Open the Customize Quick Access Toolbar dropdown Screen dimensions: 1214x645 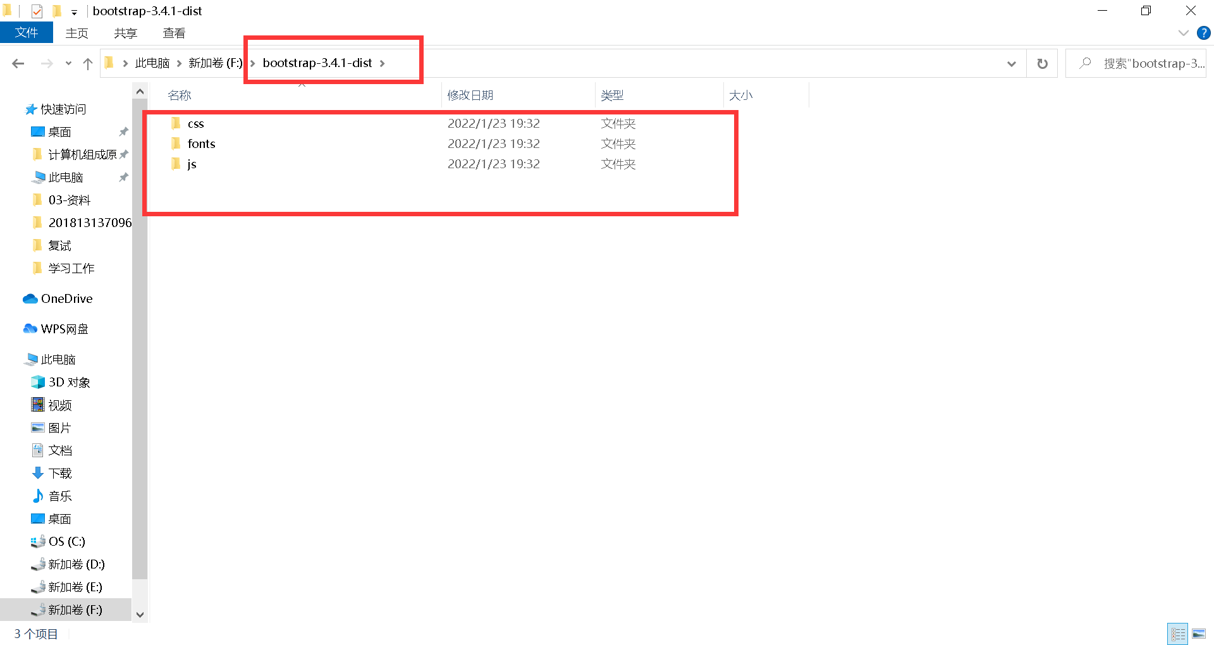click(74, 12)
